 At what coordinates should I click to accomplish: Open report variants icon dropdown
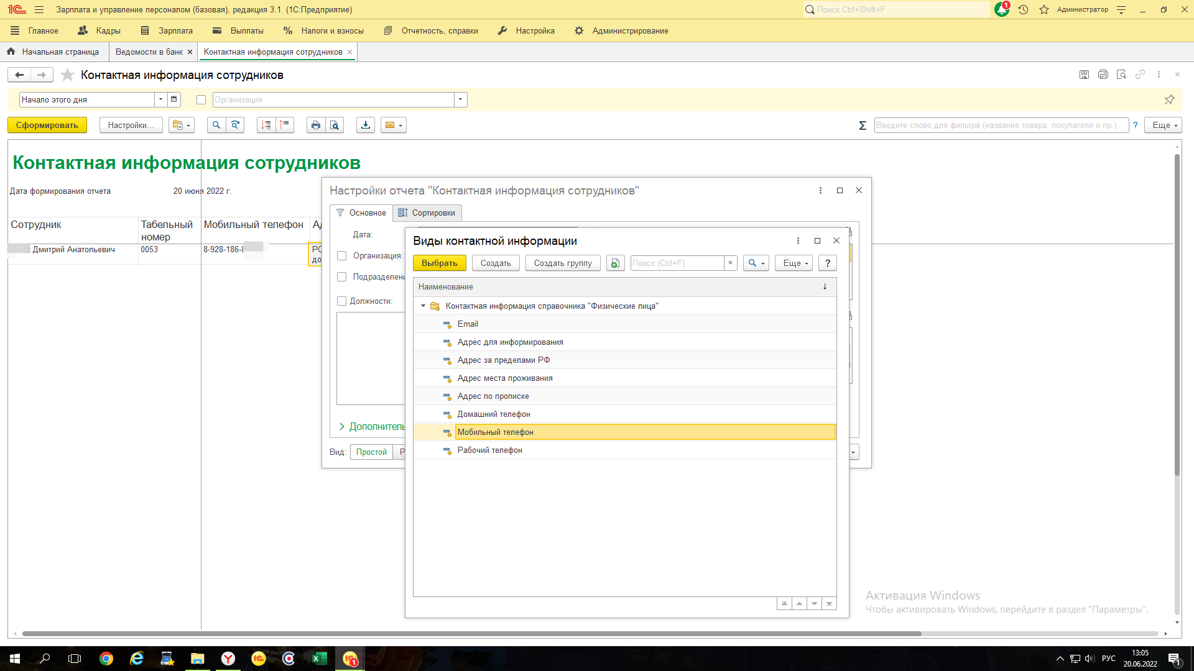click(182, 126)
